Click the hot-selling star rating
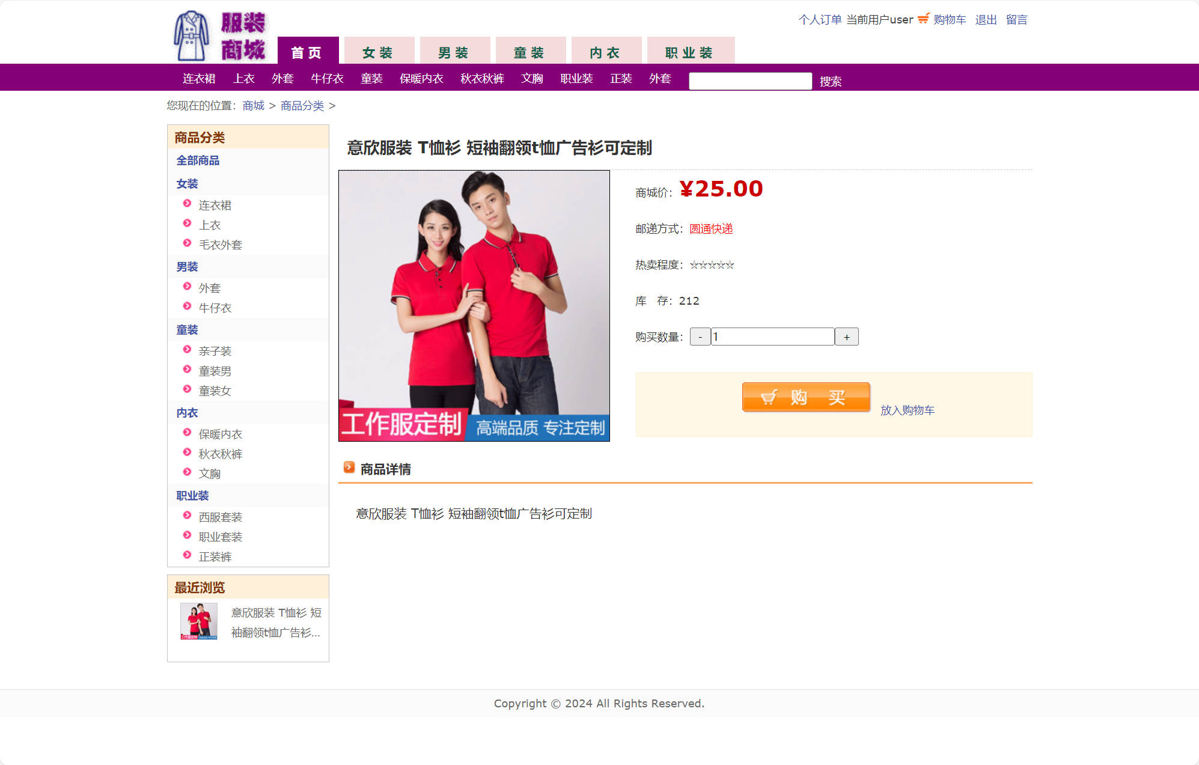Viewport: 1199px width, 765px height. pyautogui.click(x=712, y=265)
